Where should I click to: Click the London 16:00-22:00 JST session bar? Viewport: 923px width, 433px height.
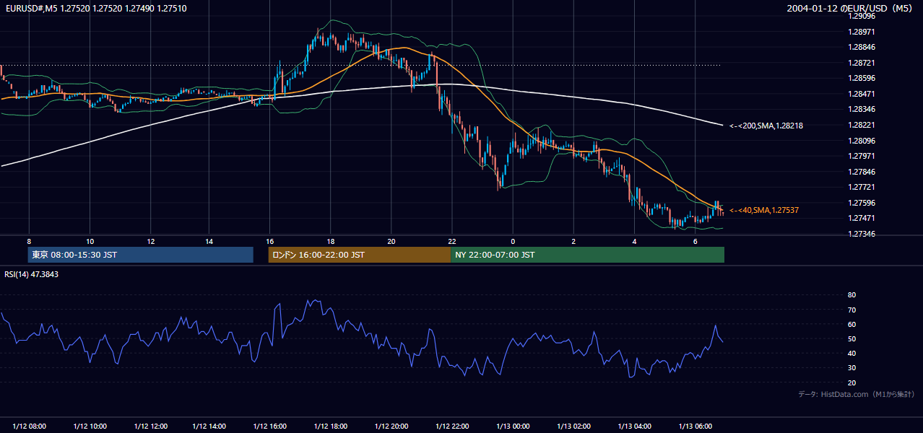coord(360,255)
